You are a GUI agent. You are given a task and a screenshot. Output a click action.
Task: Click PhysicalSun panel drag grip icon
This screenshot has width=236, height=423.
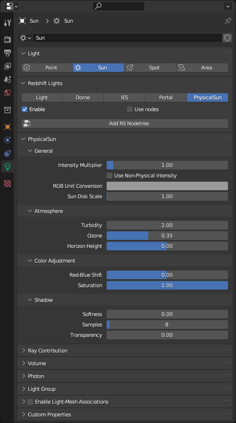(x=227, y=139)
